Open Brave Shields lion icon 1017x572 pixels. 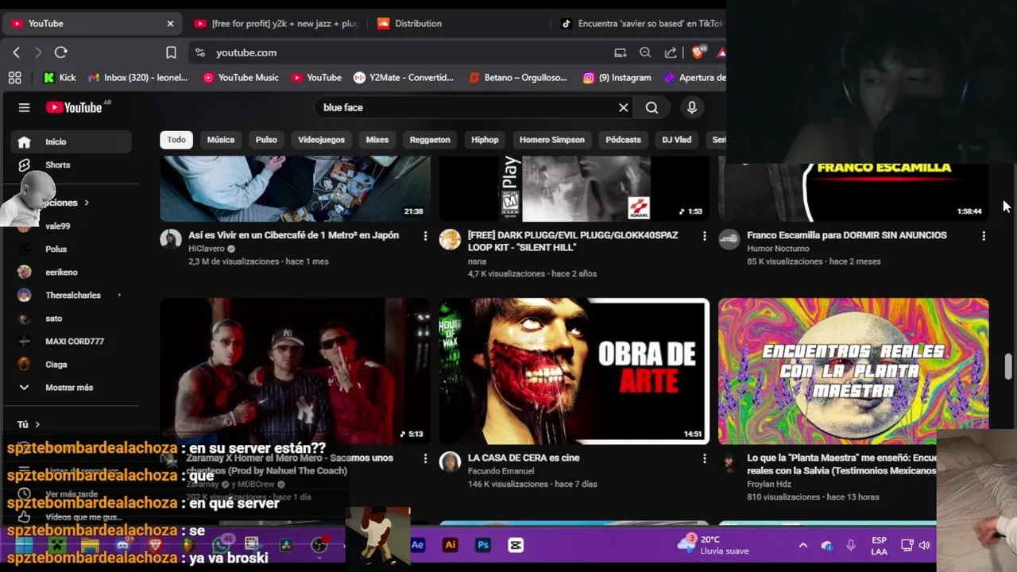[x=698, y=52]
